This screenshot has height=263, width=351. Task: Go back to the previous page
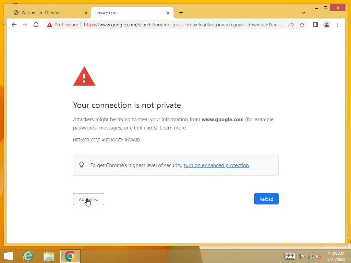click(x=14, y=25)
